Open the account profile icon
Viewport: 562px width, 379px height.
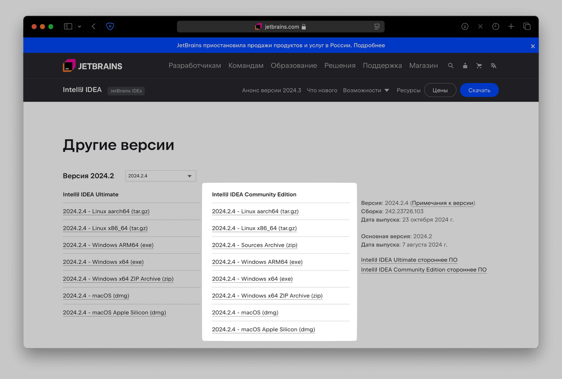465,65
